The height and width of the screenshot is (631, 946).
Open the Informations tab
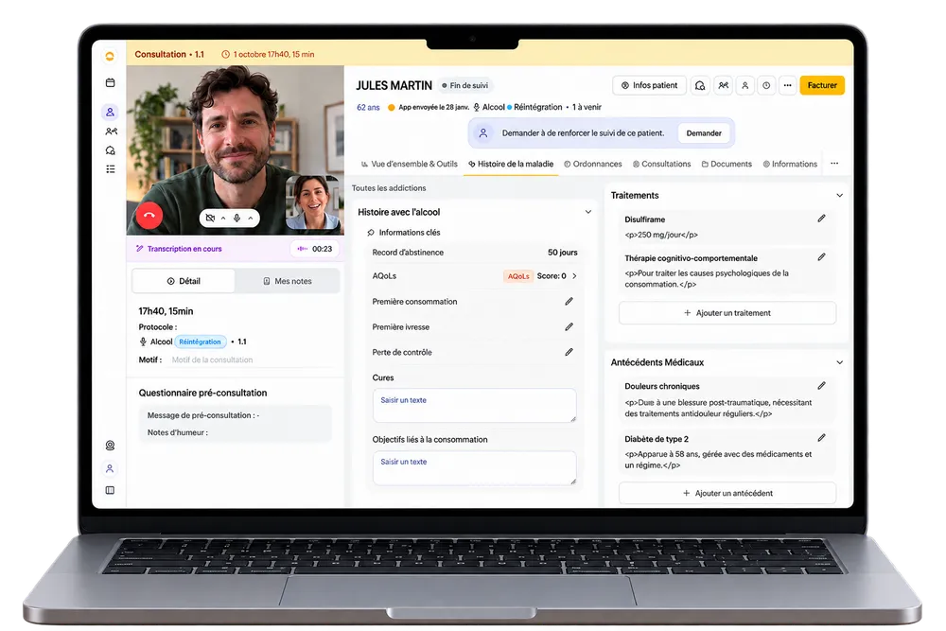click(x=790, y=164)
